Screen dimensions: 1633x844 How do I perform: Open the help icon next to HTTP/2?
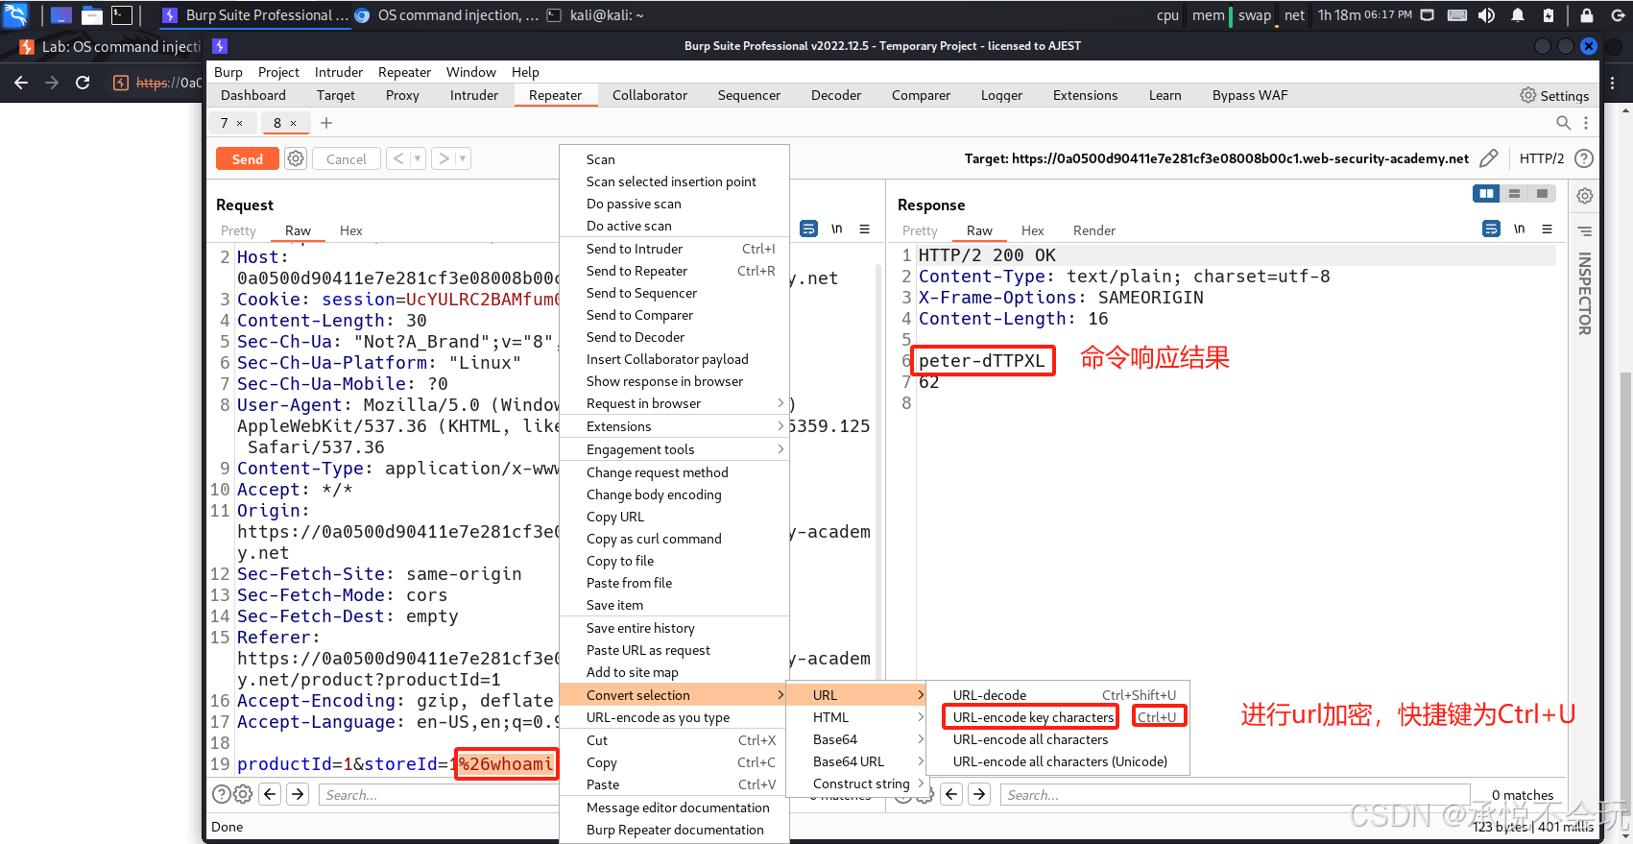click(1585, 158)
